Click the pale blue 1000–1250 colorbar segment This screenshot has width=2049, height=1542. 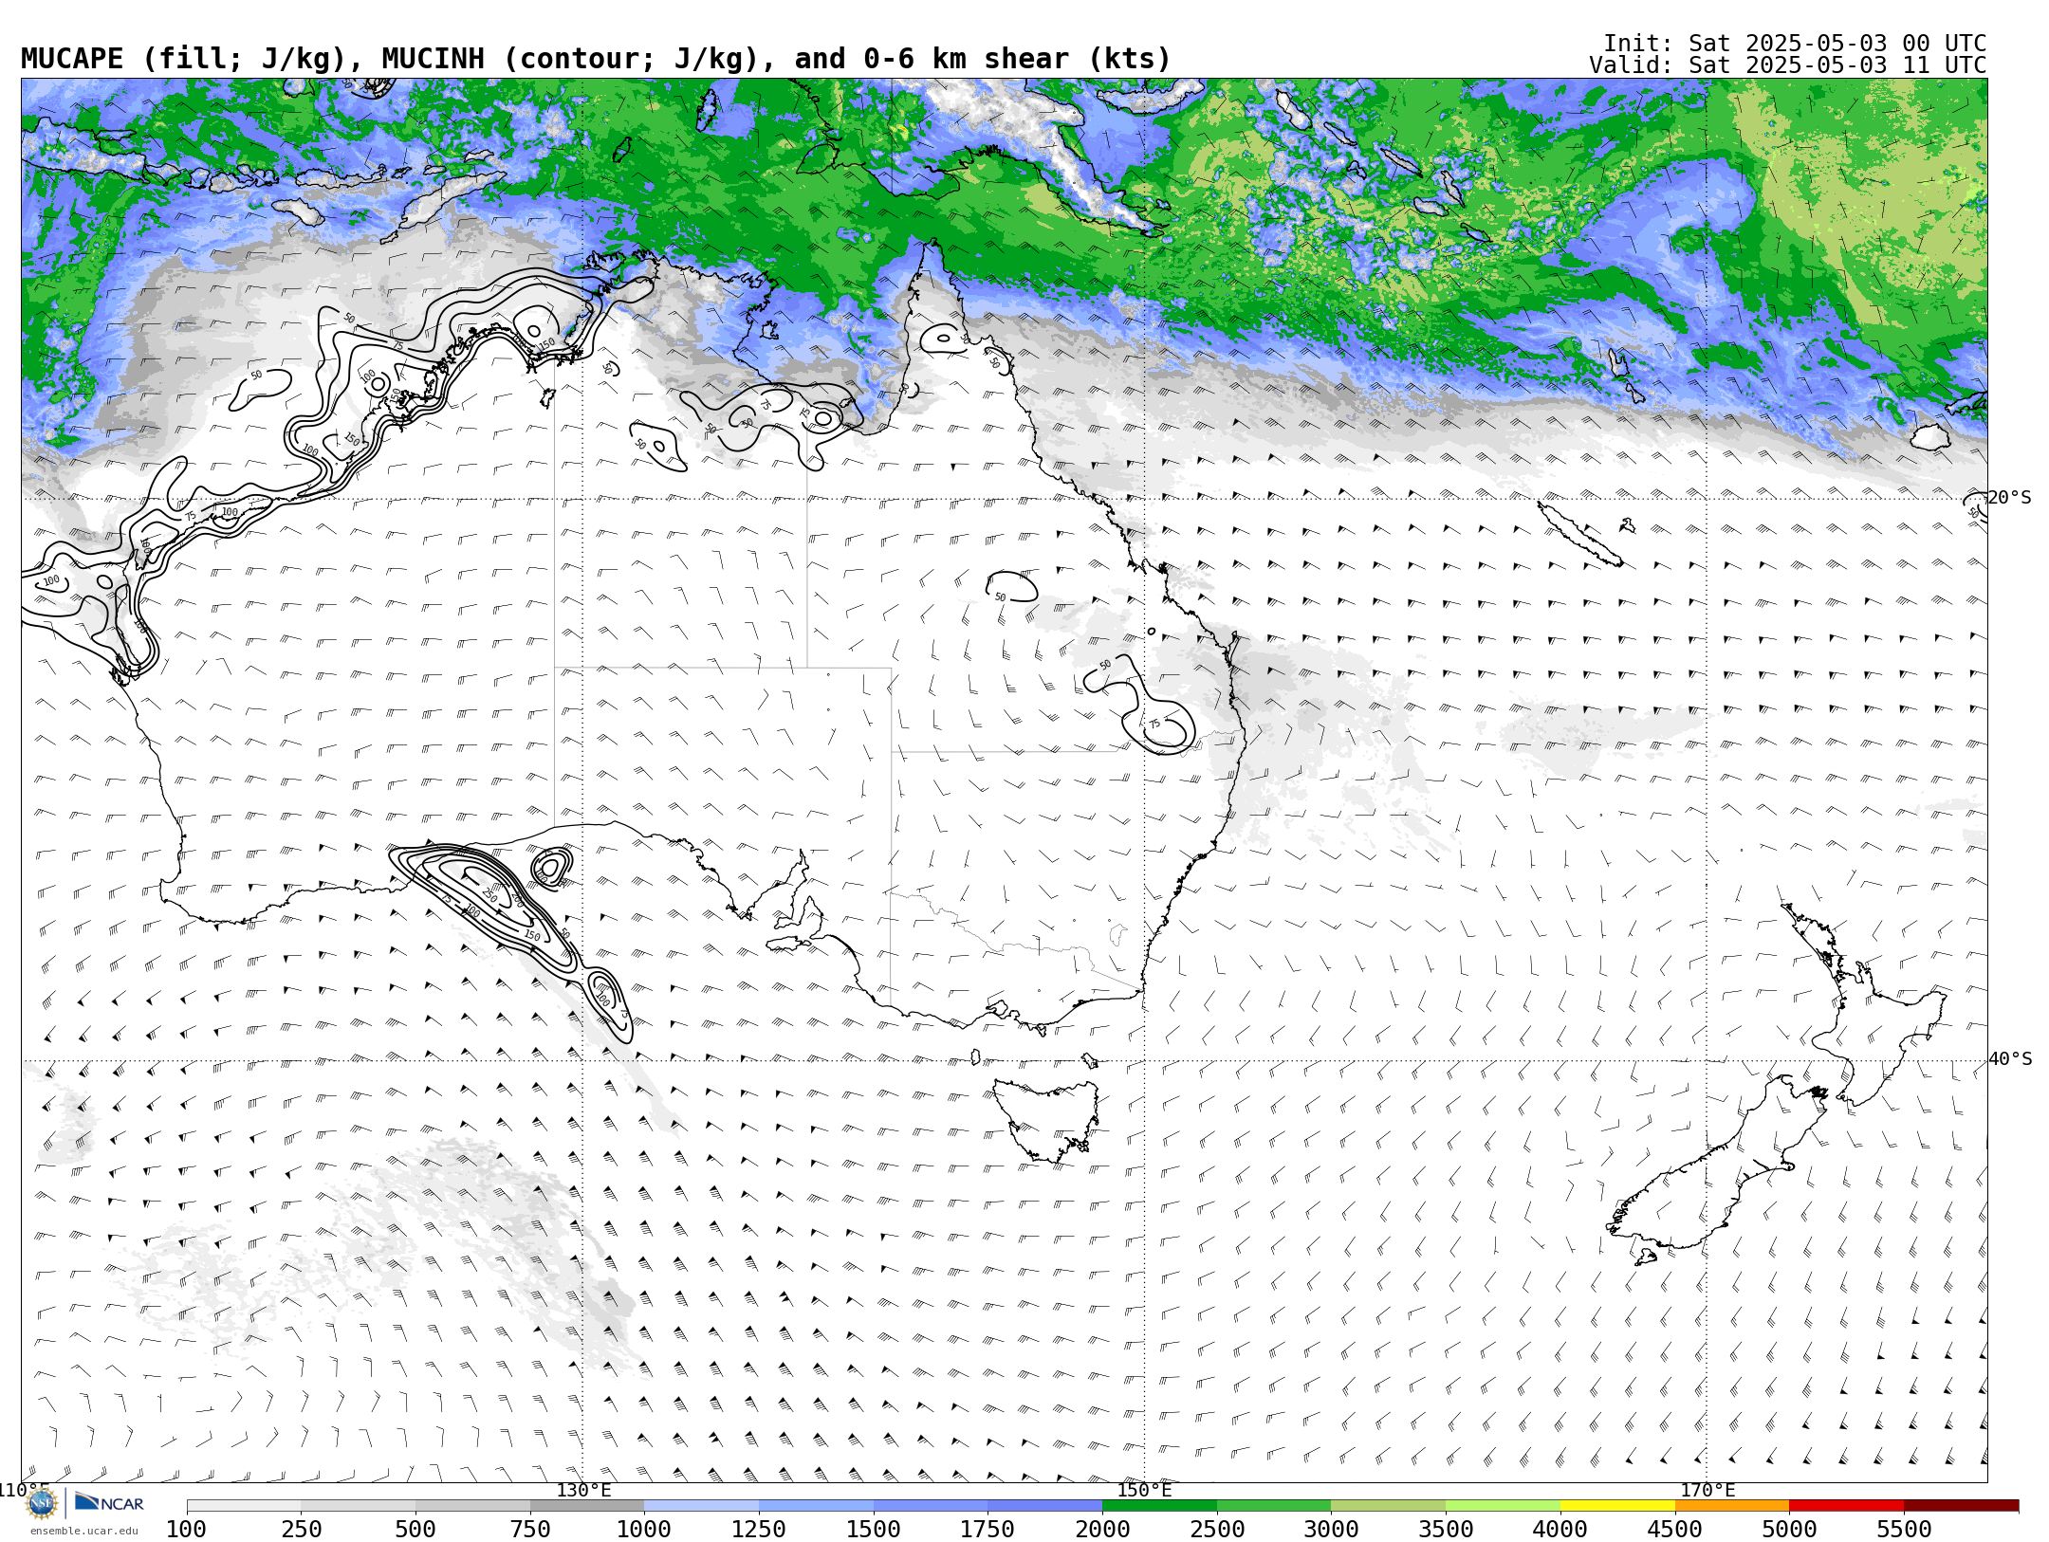[702, 1506]
